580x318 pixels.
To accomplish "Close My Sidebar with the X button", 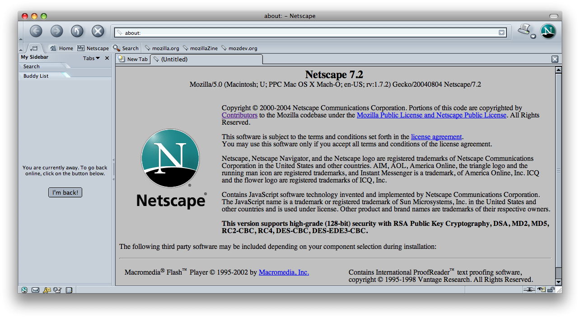I will [x=107, y=58].
